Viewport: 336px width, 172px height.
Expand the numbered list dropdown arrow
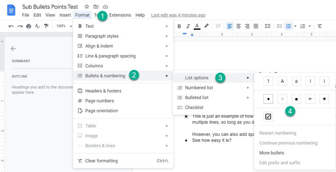(309, 26)
